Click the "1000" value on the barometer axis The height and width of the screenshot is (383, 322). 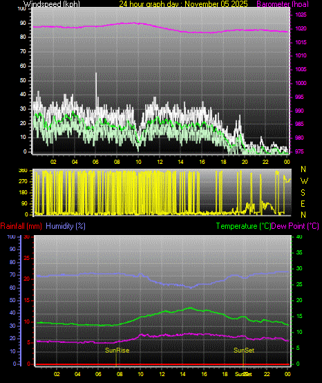click(x=301, y=83)
